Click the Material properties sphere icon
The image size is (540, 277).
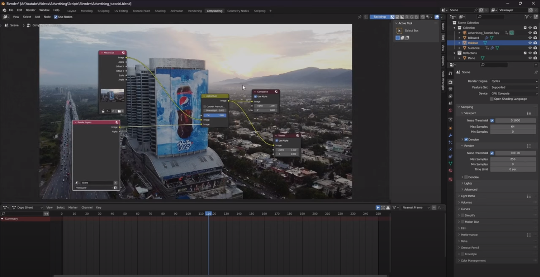[x=450, y=171]
